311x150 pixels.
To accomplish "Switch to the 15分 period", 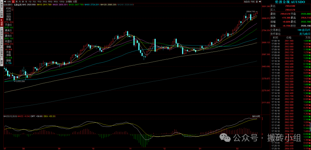I will (39, 1).
